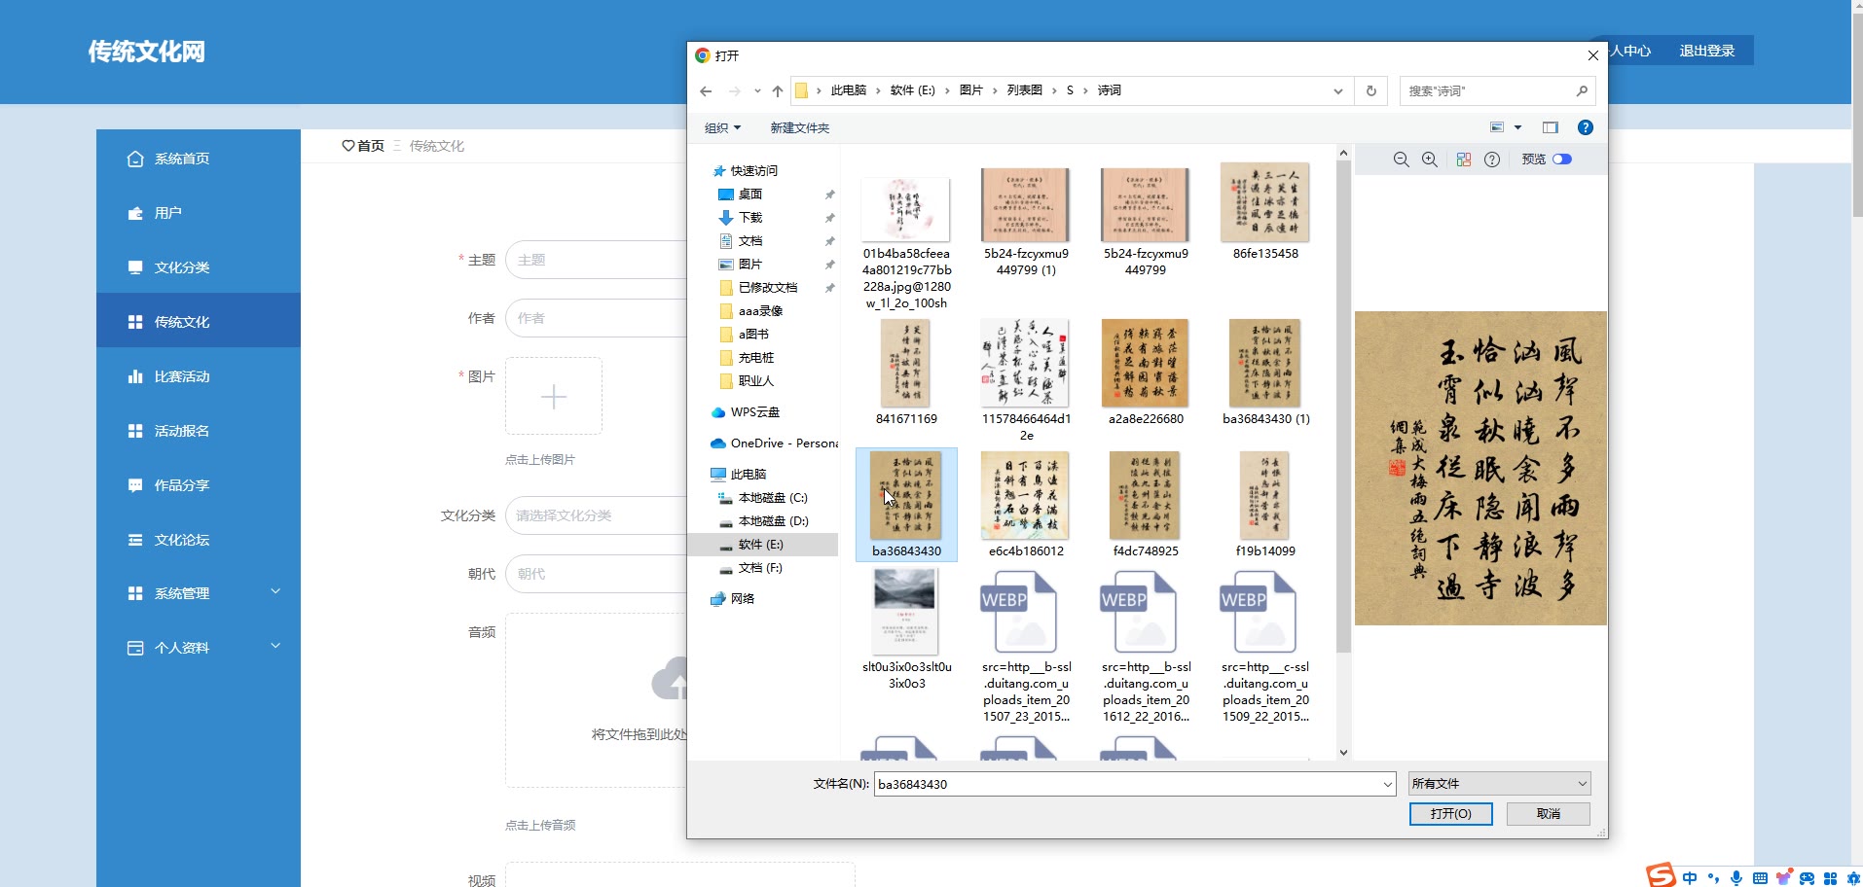Image resolution: width=1863 pixels, height=887 pixels.
Task: Open 充电桩 folder in navigation pane
Action: [x=755, y=358]
